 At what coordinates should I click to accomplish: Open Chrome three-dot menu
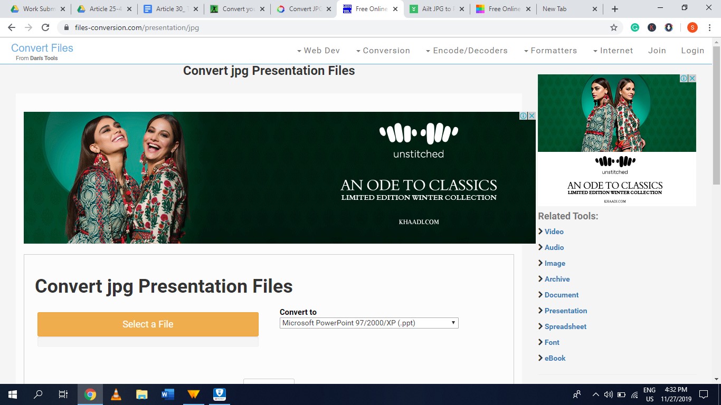pos(709,27)
